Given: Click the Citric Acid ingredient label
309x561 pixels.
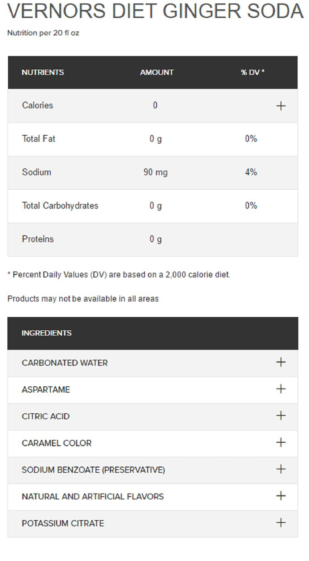Looking at the screenshot, I should click(45, 416).
